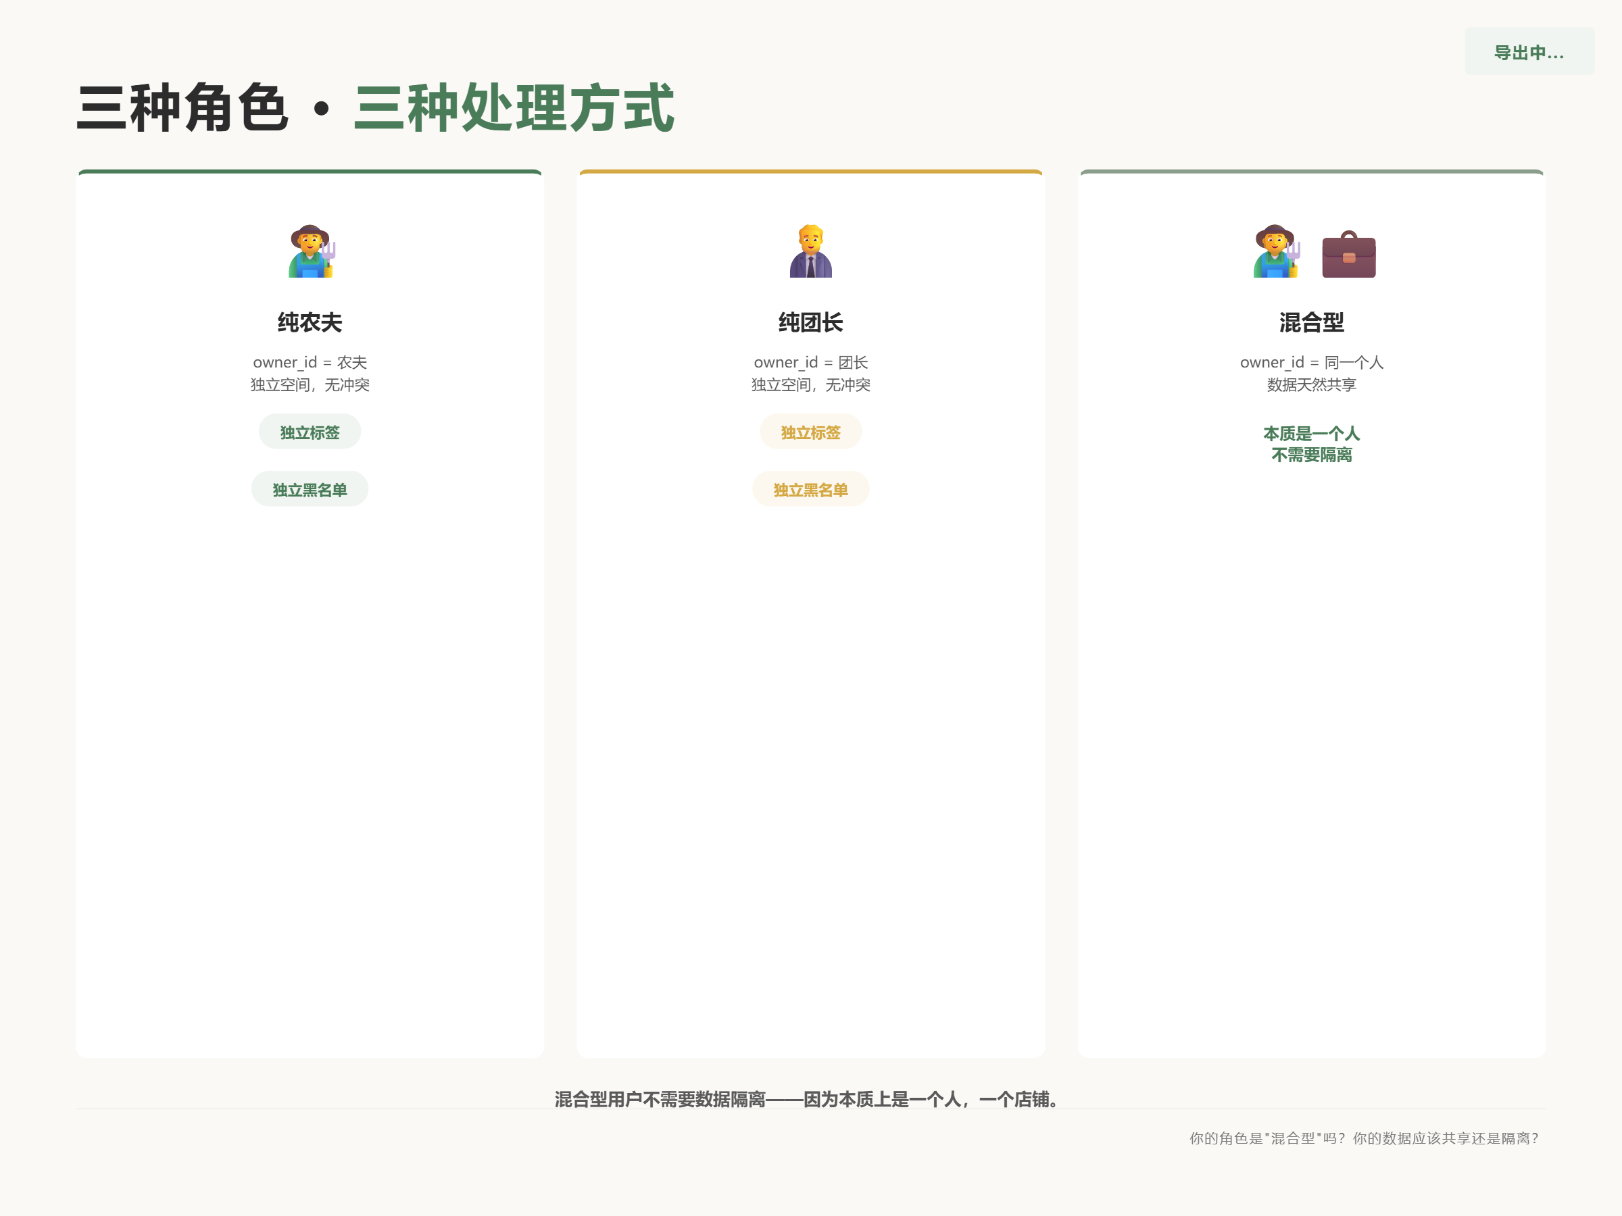Click the heading 三种角色

click(x=182, y=107)
